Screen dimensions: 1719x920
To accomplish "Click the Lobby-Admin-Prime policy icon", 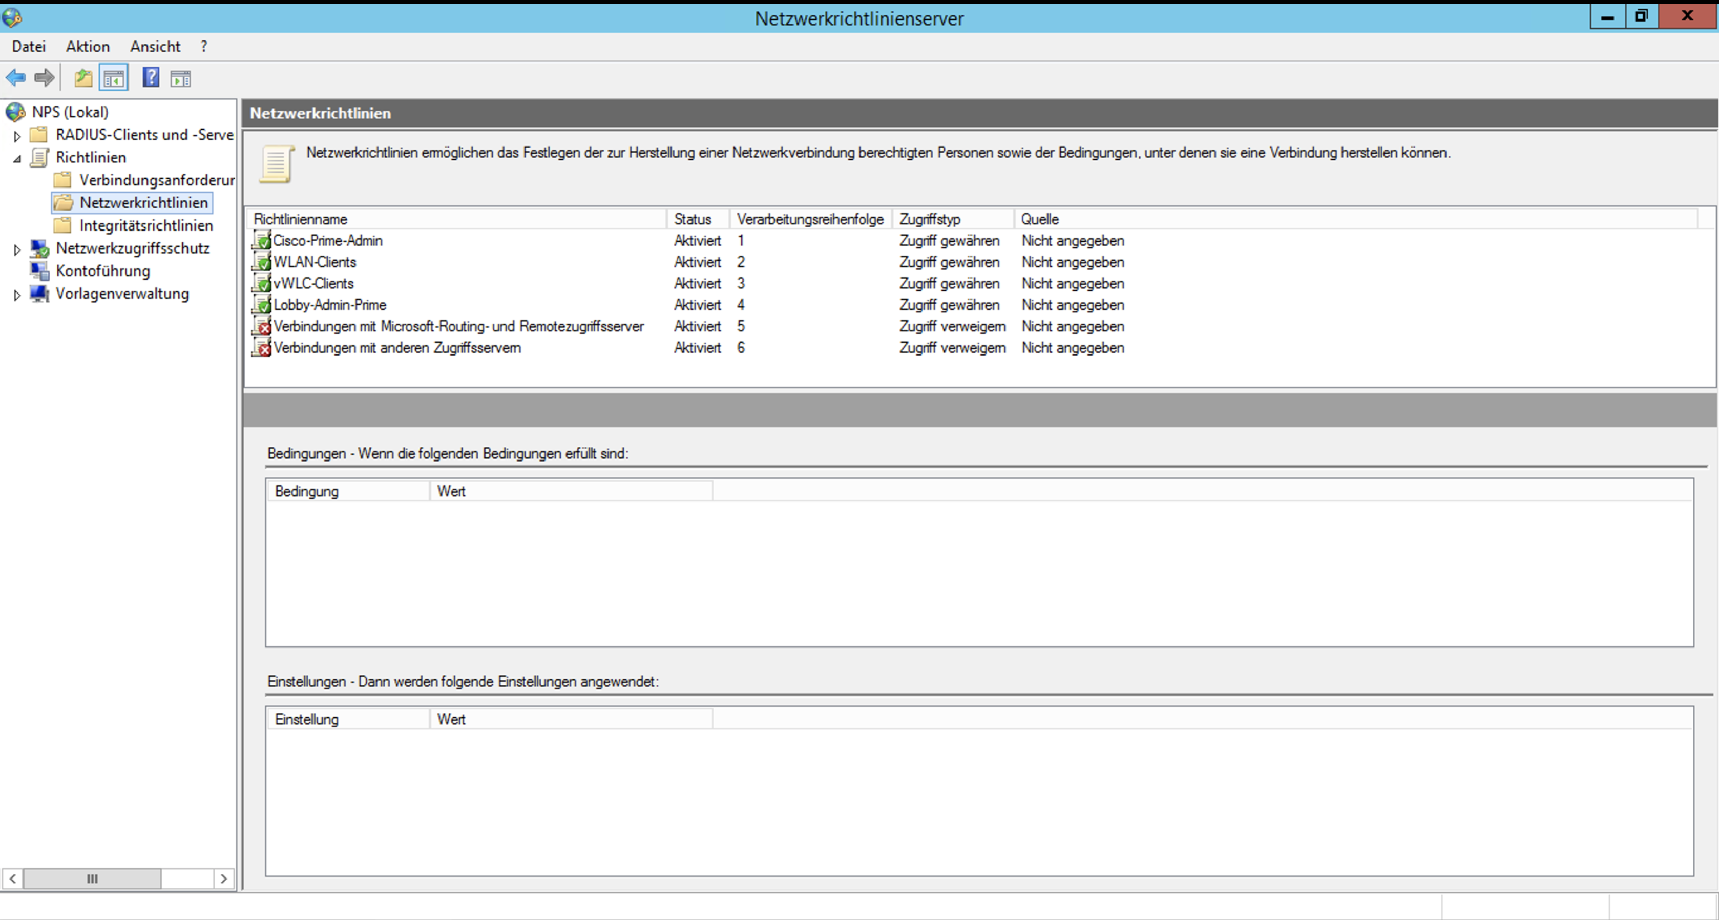I will [x=262, y=304].
